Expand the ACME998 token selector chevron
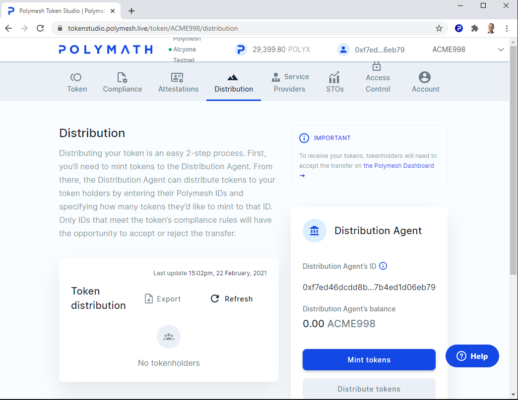 click(501, 50)
